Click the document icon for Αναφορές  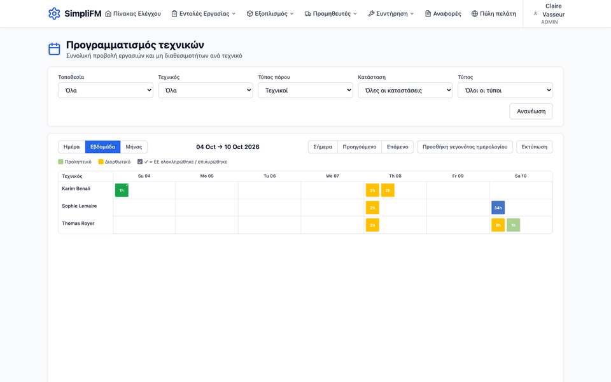(428, 13)
